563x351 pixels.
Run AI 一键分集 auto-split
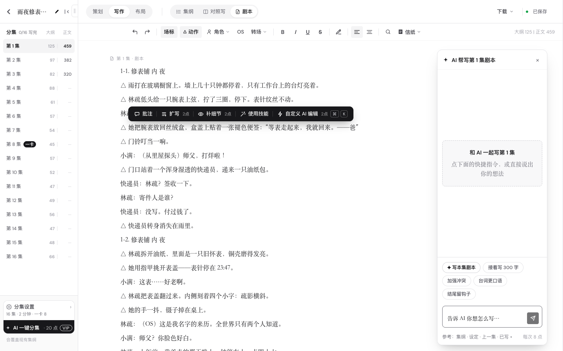coord(39,328)
